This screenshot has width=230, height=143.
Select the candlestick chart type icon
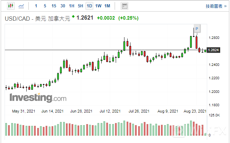tap(10, 6)
